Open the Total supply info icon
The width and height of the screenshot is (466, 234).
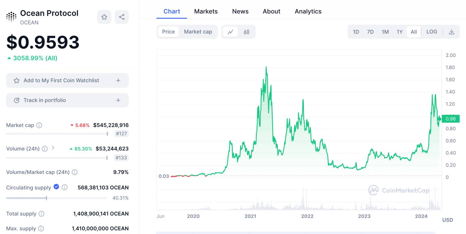[x=41, y=214]
